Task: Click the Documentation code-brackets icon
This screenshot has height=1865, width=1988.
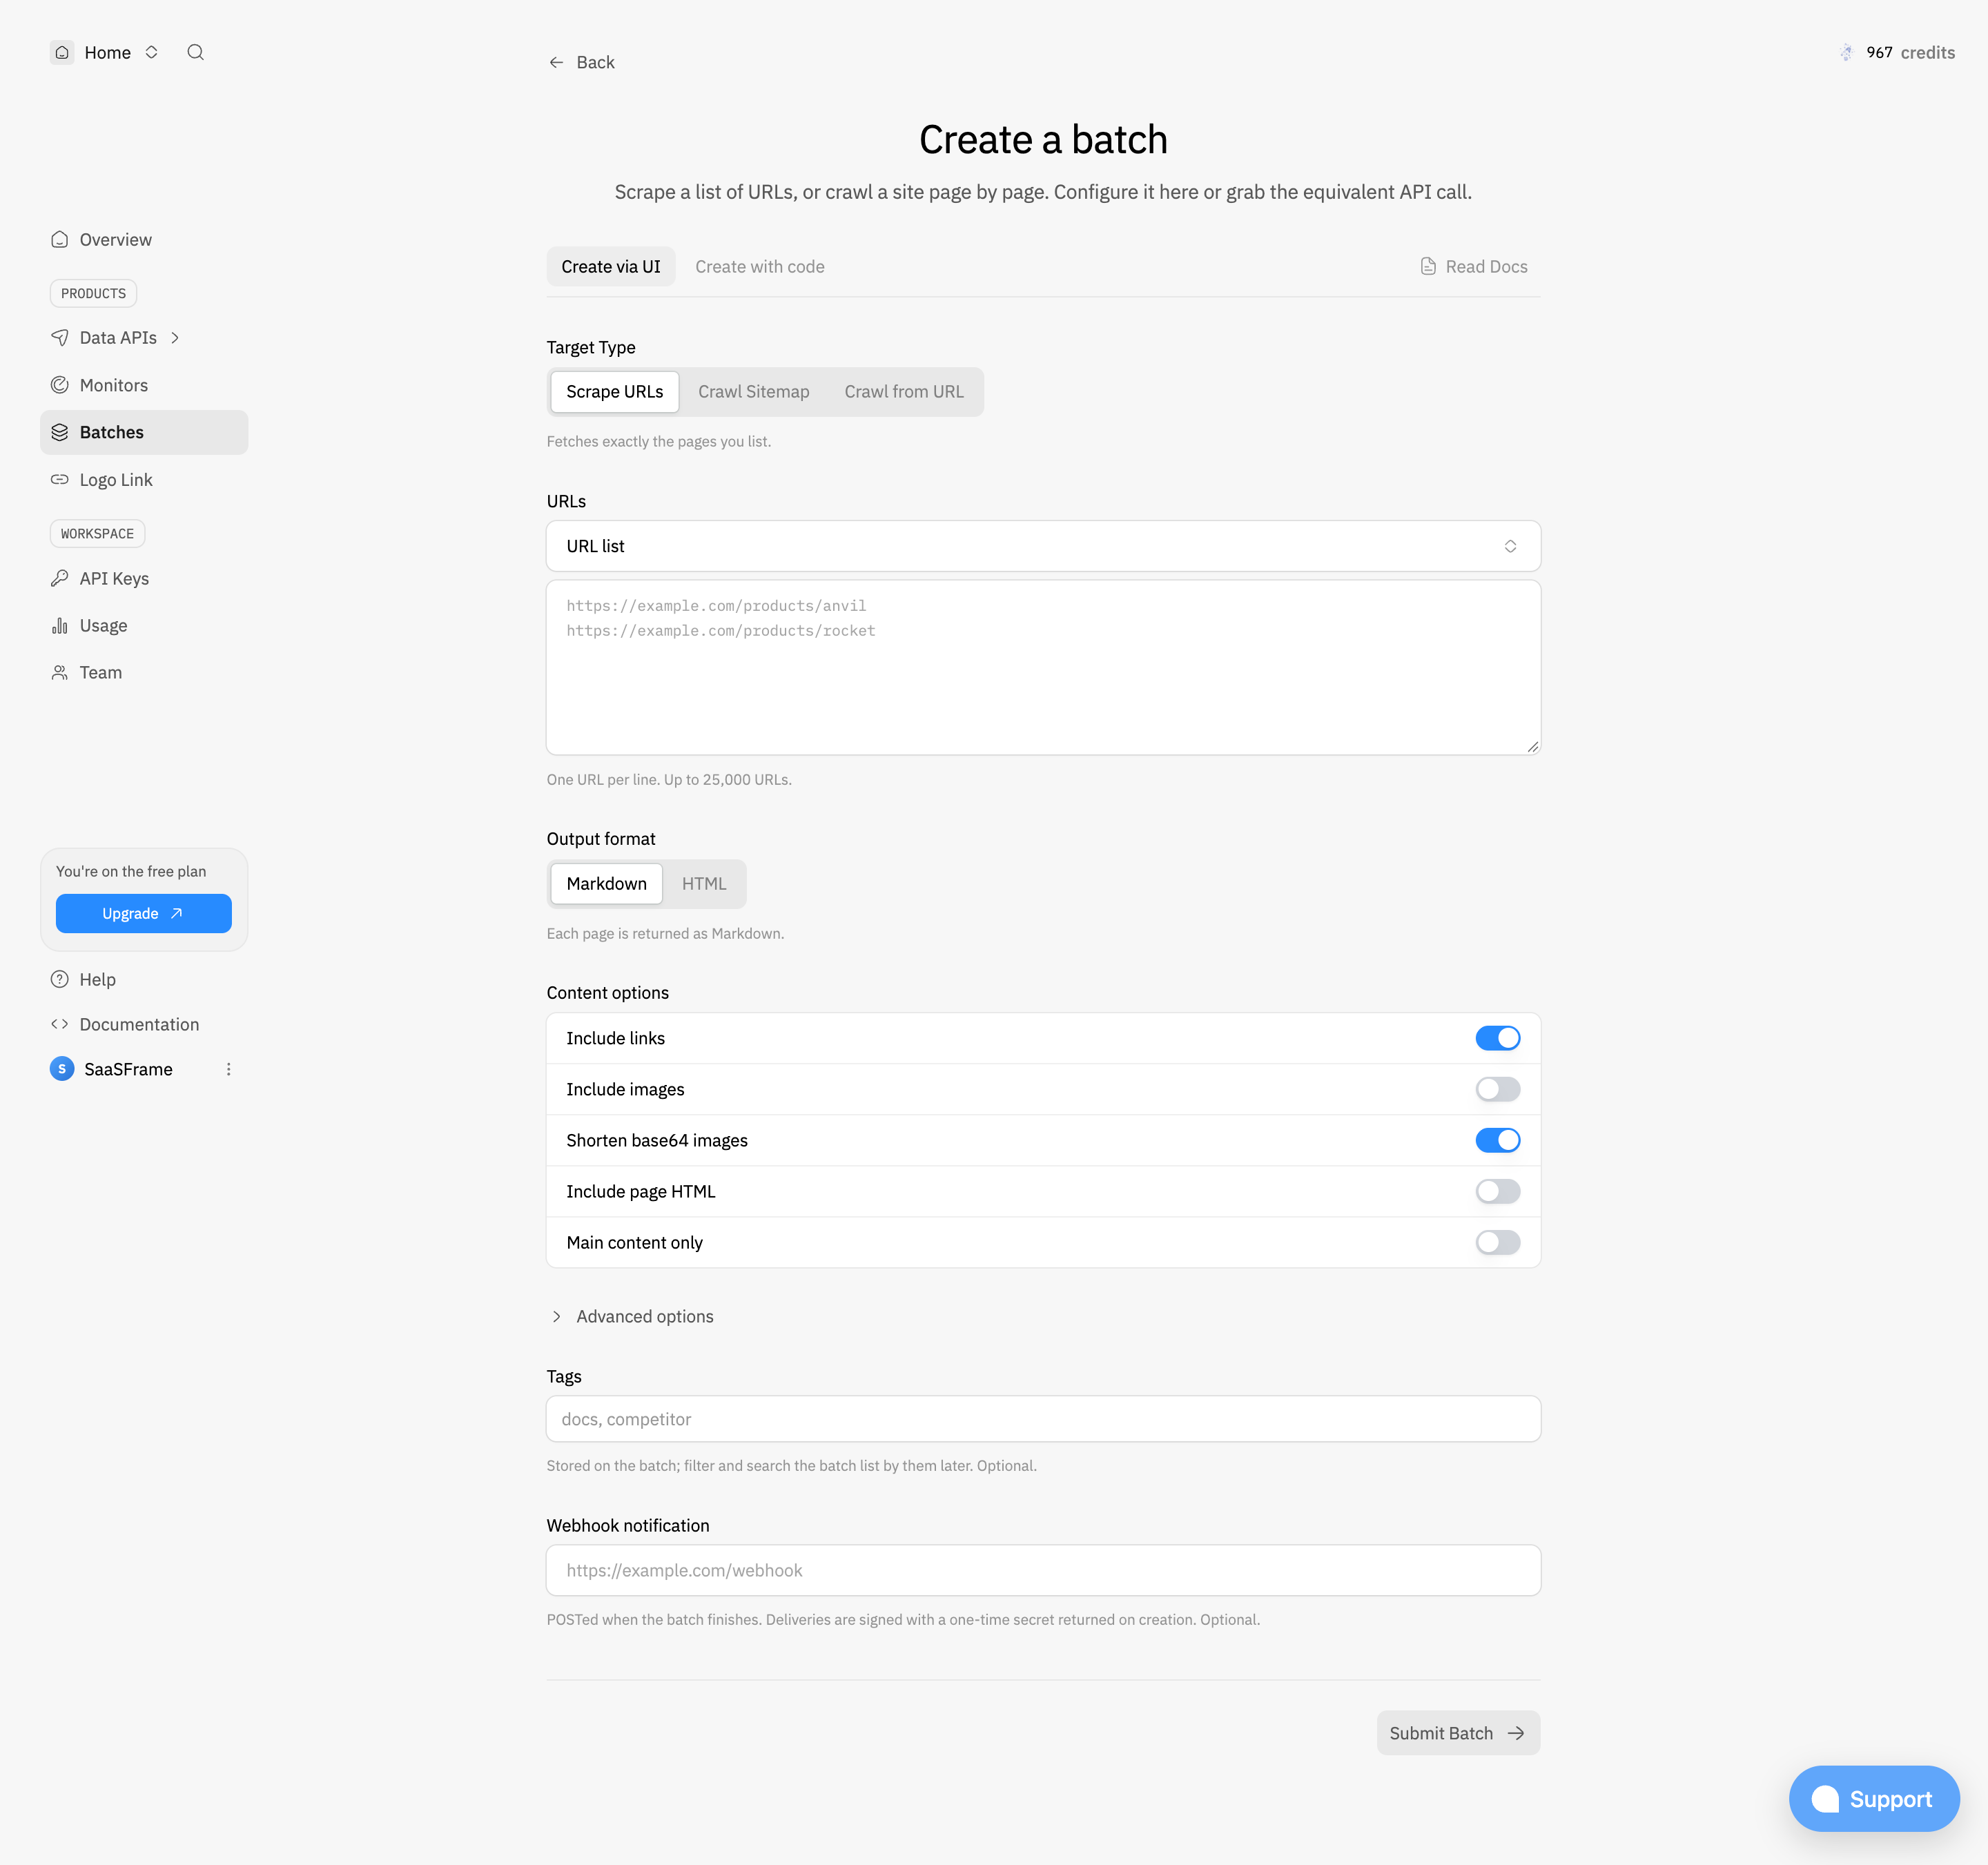Action: point(60,1024)
